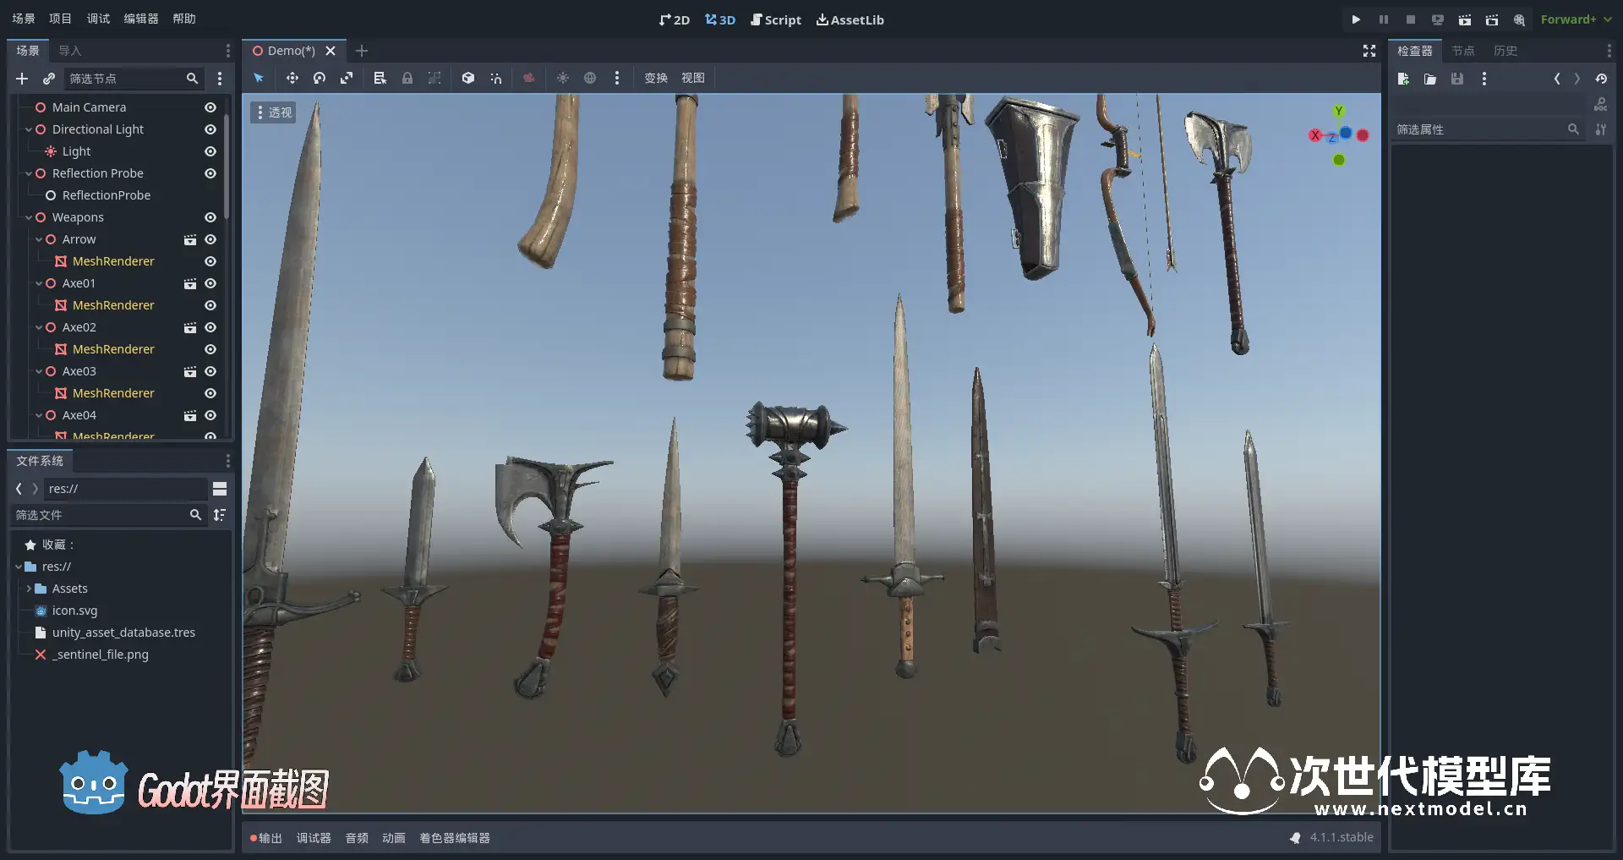This screenshot has height=860, width=1623.
Task: Open the 输出 bottom panel
Action: click(266, 838)
